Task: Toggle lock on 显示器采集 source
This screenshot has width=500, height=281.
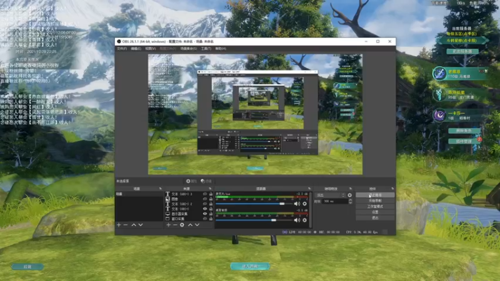Action: click(x=211, y=214)
